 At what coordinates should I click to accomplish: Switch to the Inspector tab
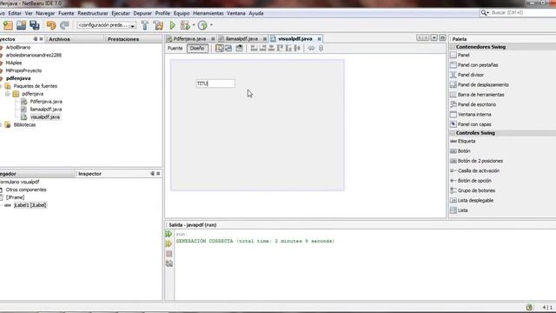[x=89, y=174]
